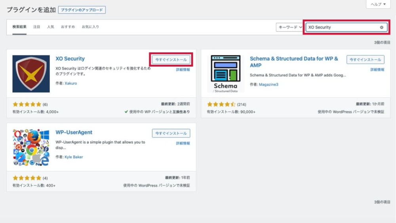Switch to the 検索結果 tab

point(19,27)
